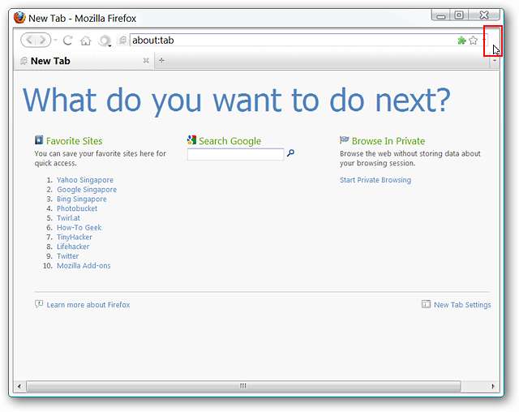The width and height of the screenshot is (519, 412).
Task: Click the Favorite Sites heading
Action: pyautogui.click(x=74, y=141)
